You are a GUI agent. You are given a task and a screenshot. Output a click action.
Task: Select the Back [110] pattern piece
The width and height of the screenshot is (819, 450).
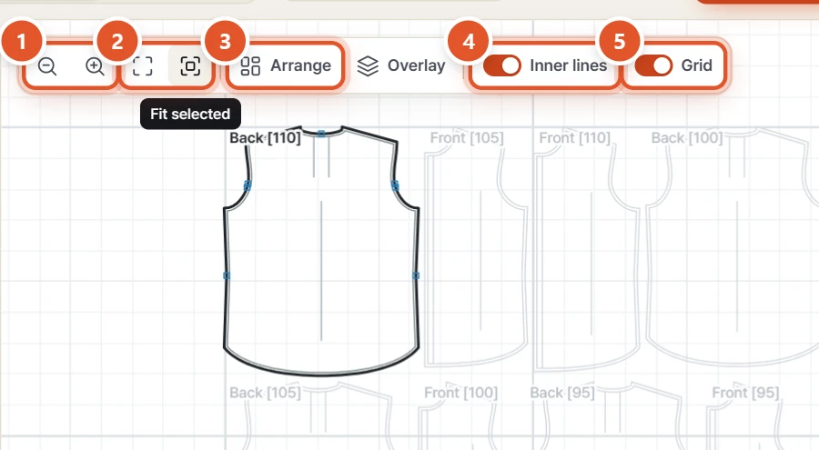[x=321, y=251]
